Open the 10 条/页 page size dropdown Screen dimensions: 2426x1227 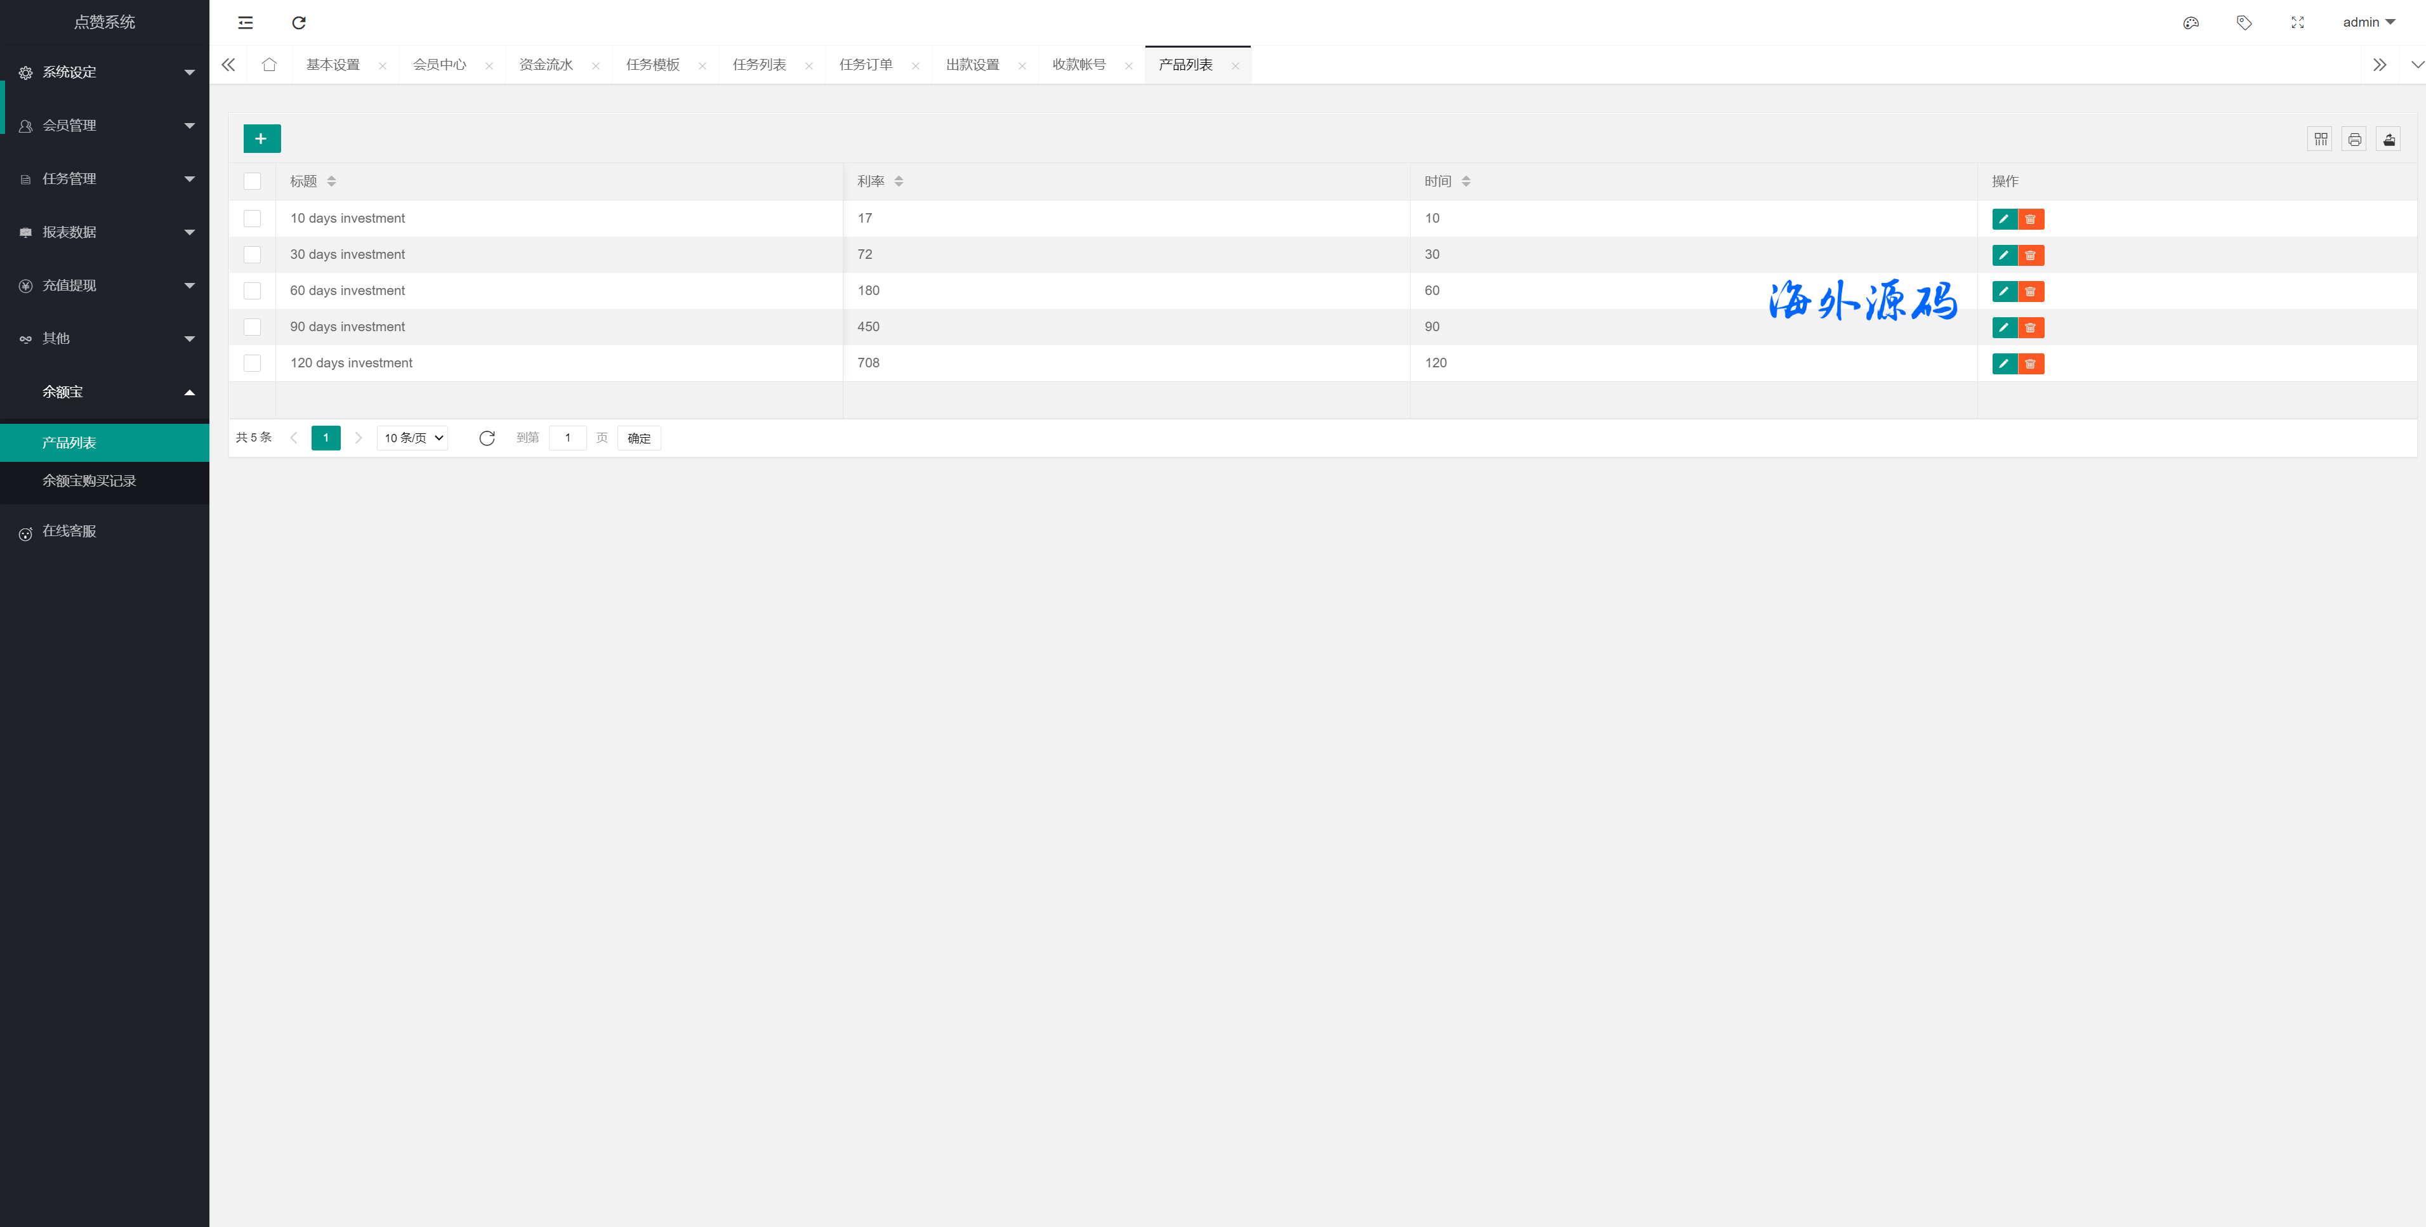coord(412,438)
